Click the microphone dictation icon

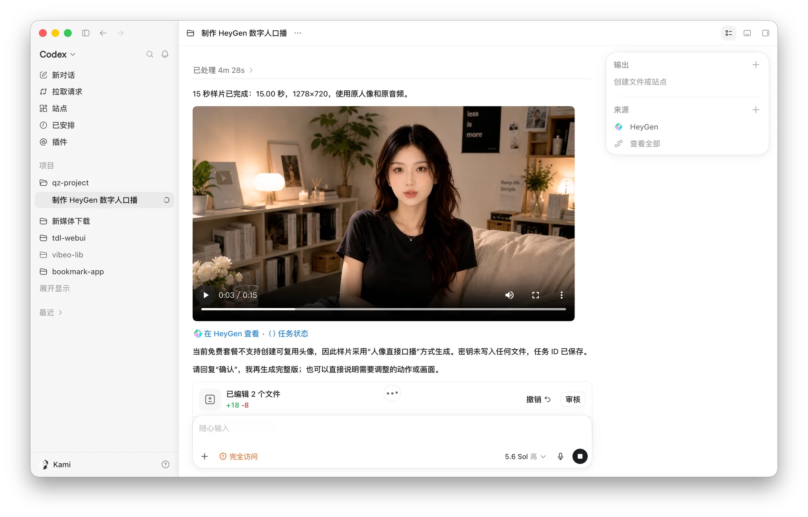point(561,456)
